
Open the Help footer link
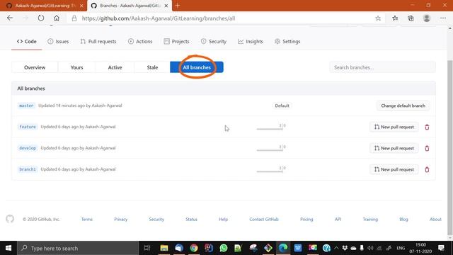224,219
